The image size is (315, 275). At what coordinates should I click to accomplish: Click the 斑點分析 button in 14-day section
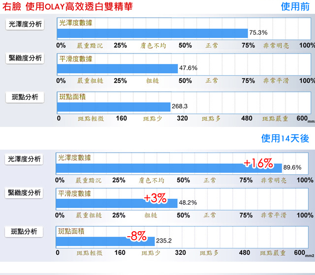(x=24, y=232)
